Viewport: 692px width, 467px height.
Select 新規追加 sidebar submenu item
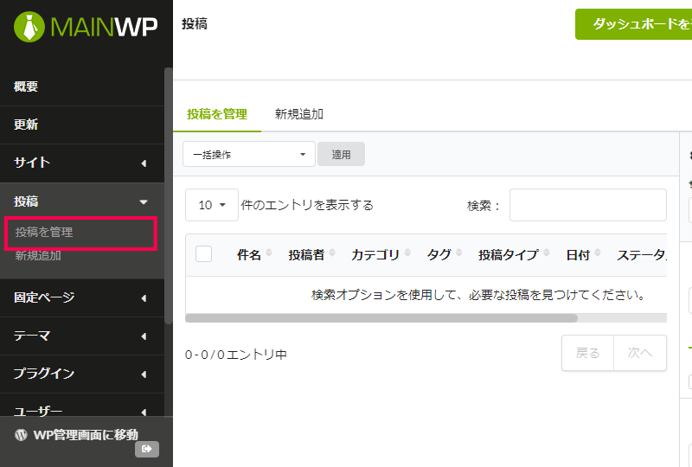pyautogui.click(x=38, y=256)
